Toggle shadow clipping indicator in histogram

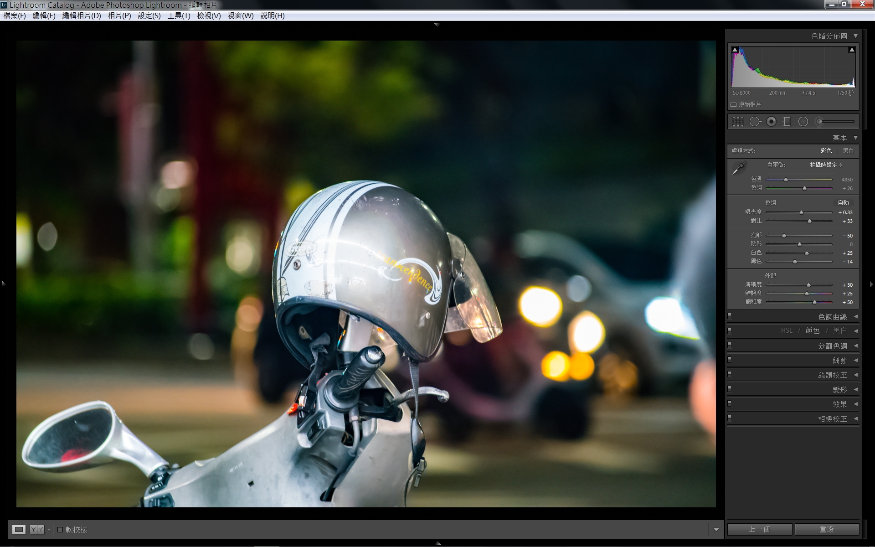(x=735, y=50)
